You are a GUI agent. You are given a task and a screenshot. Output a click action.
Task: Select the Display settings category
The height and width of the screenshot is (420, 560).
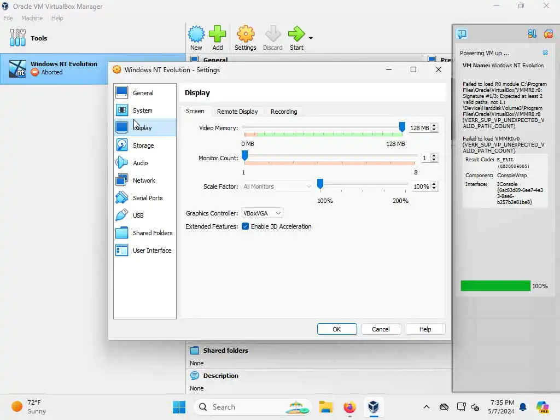pyautogui.click(x=144, y=127)
